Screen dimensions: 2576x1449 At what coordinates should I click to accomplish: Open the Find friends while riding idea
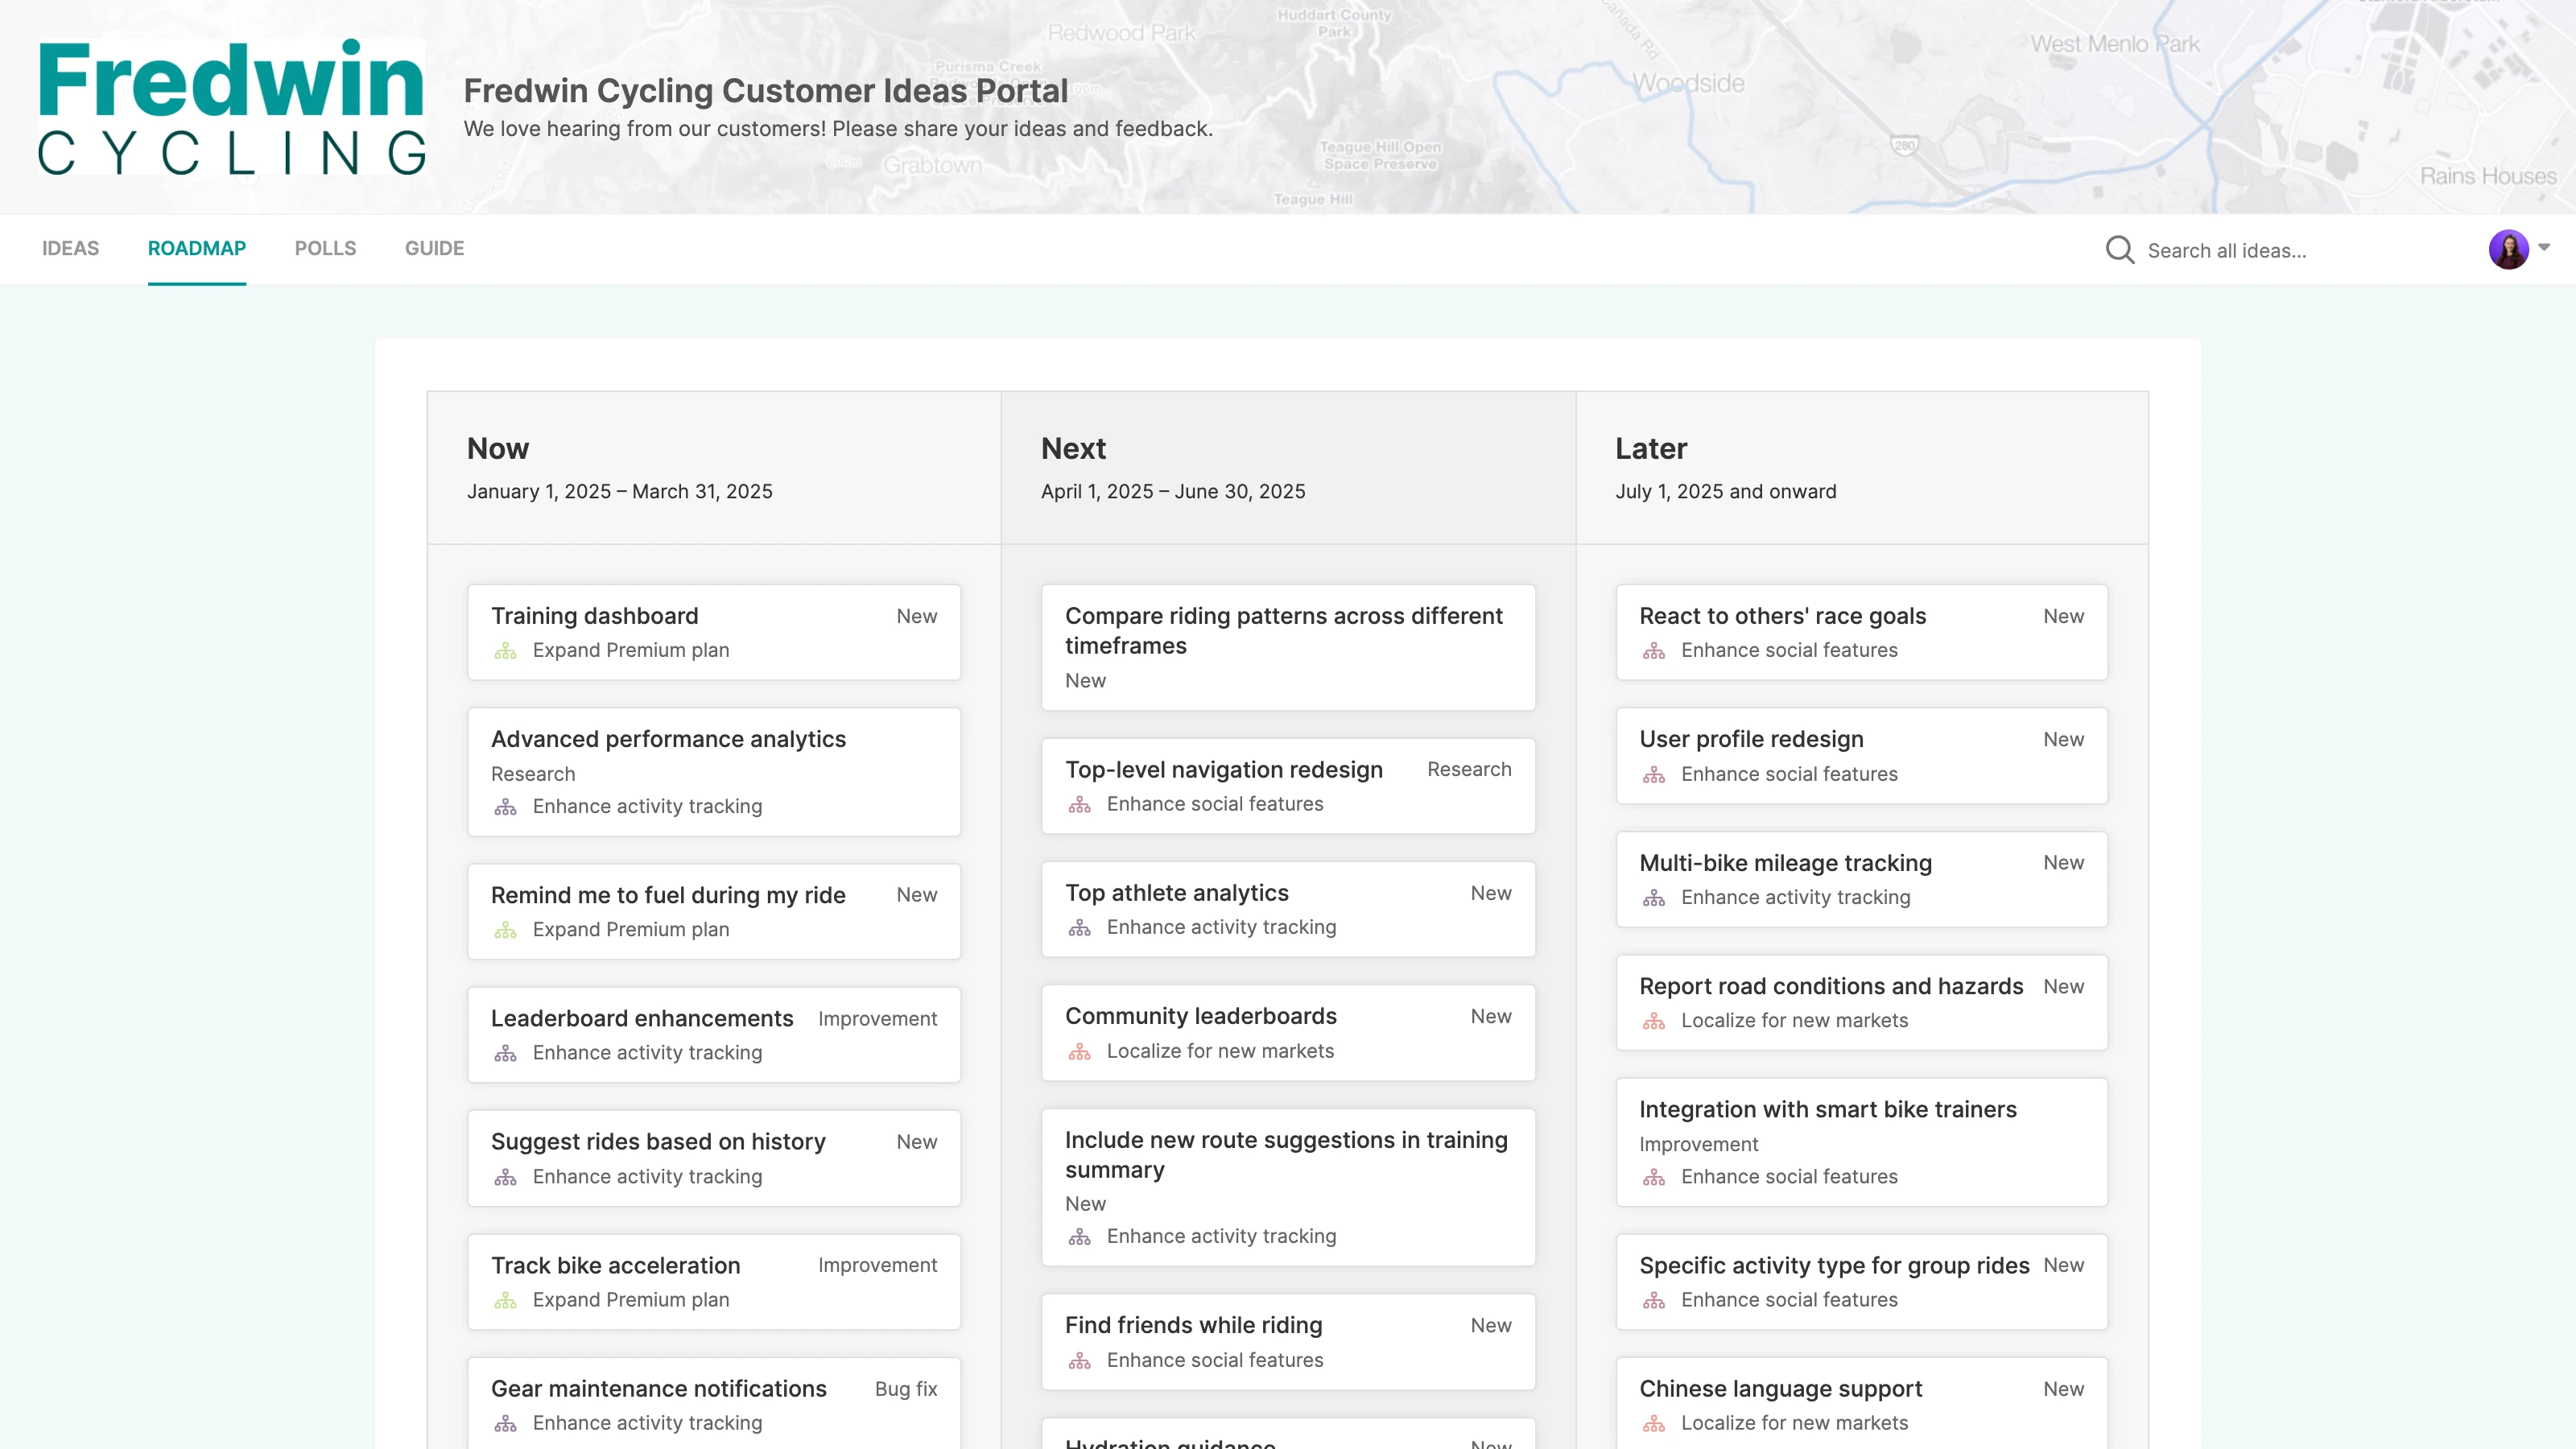tap(1193, 1325)
